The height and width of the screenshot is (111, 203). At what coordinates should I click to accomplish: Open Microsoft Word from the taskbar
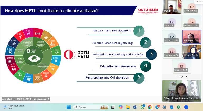pos(135,107)
